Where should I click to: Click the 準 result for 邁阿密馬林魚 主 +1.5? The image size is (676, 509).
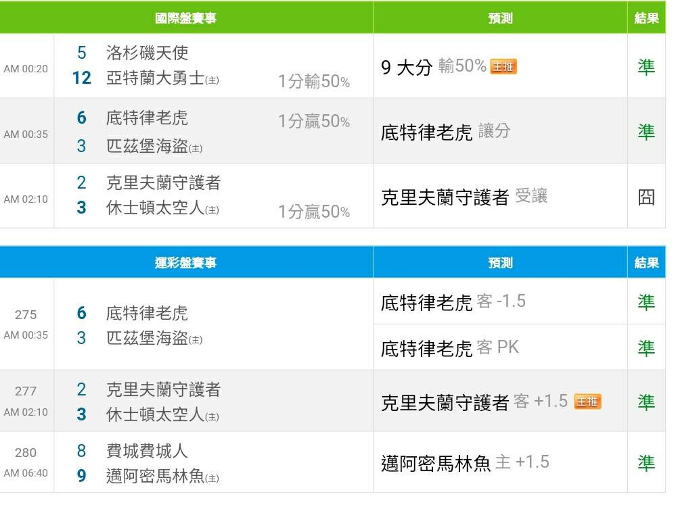tap(646, 463)
